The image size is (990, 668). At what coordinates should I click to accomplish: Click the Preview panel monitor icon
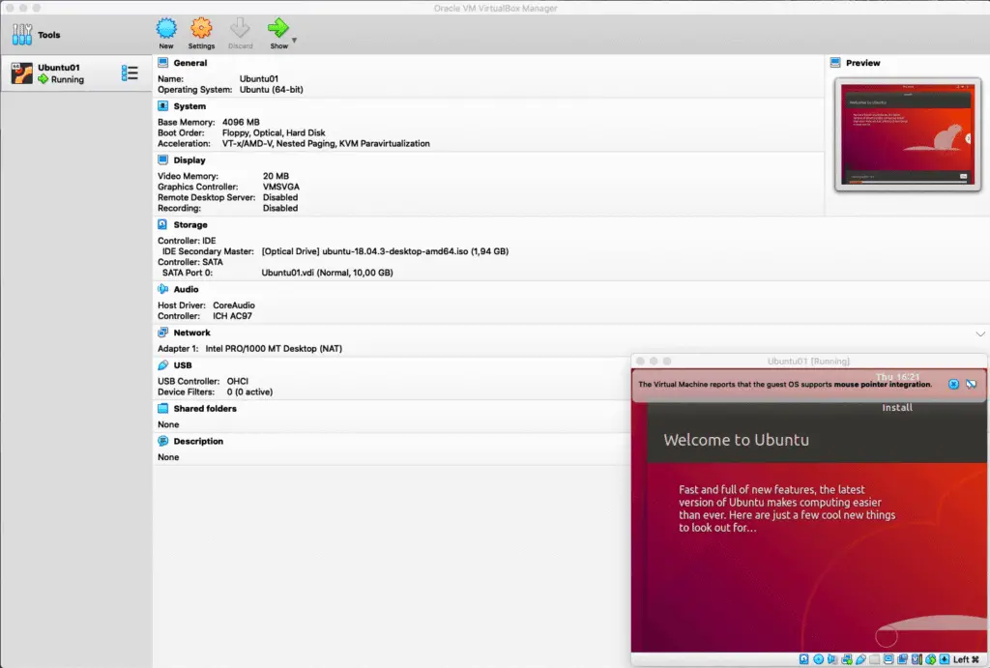pos(835,63)
